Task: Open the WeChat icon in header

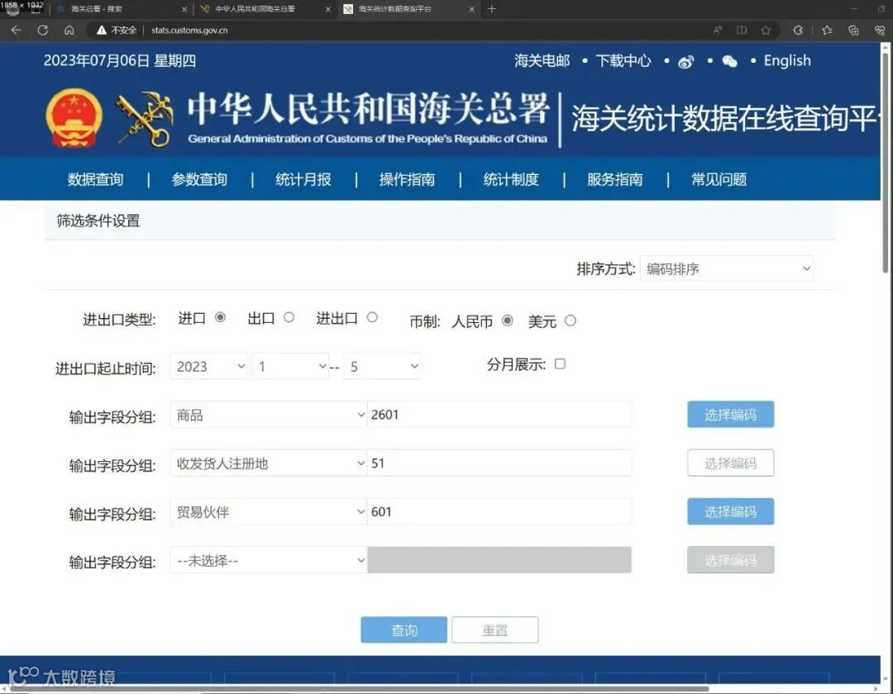Action: tap(729, 61)
